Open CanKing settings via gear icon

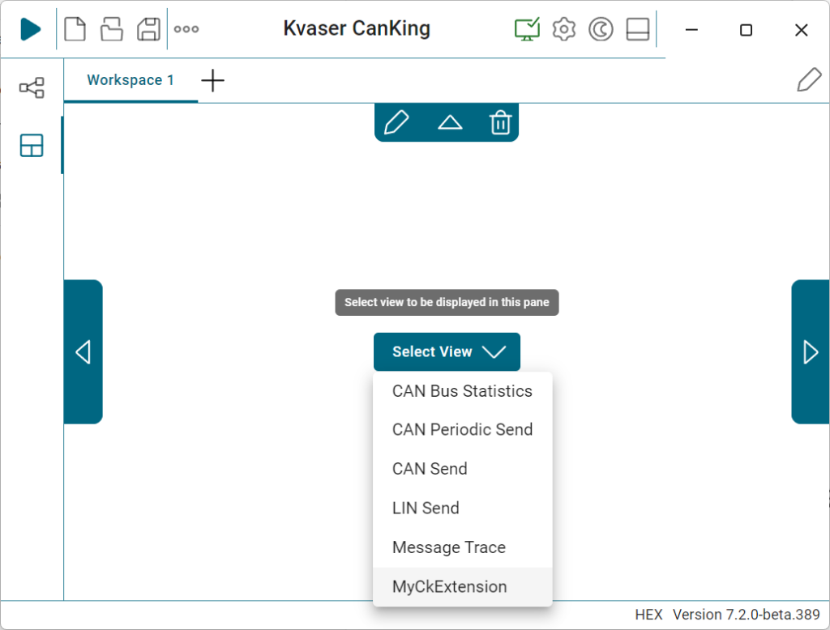563,28
